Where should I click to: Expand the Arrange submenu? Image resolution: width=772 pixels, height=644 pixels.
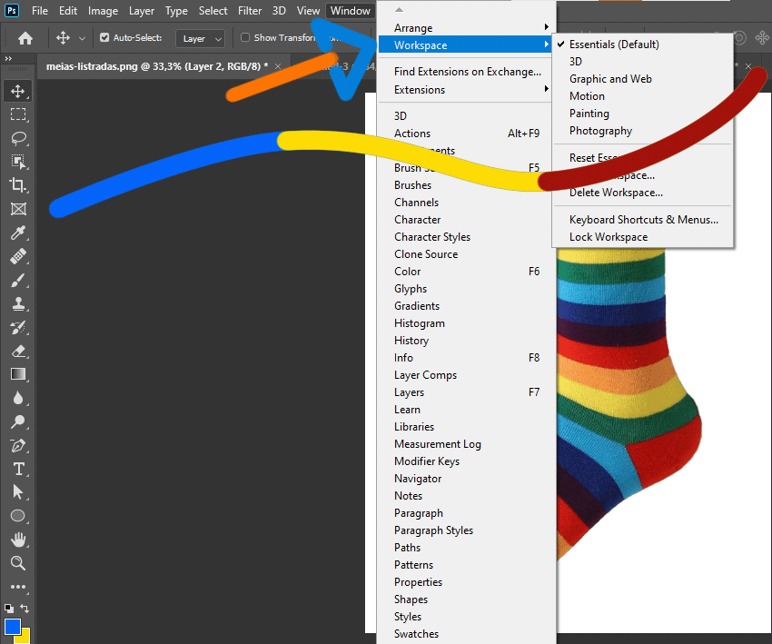coord(465,28)
